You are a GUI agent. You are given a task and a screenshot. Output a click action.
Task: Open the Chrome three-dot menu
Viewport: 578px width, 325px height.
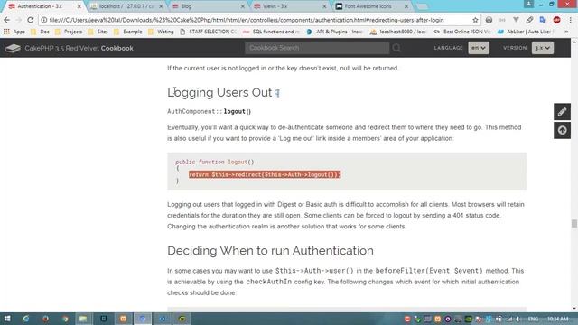[570, 20]
